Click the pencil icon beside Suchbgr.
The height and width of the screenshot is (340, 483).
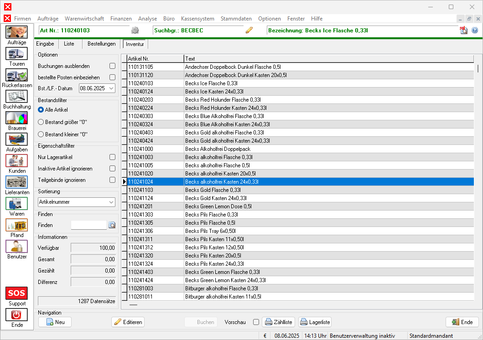click(249, 31)
